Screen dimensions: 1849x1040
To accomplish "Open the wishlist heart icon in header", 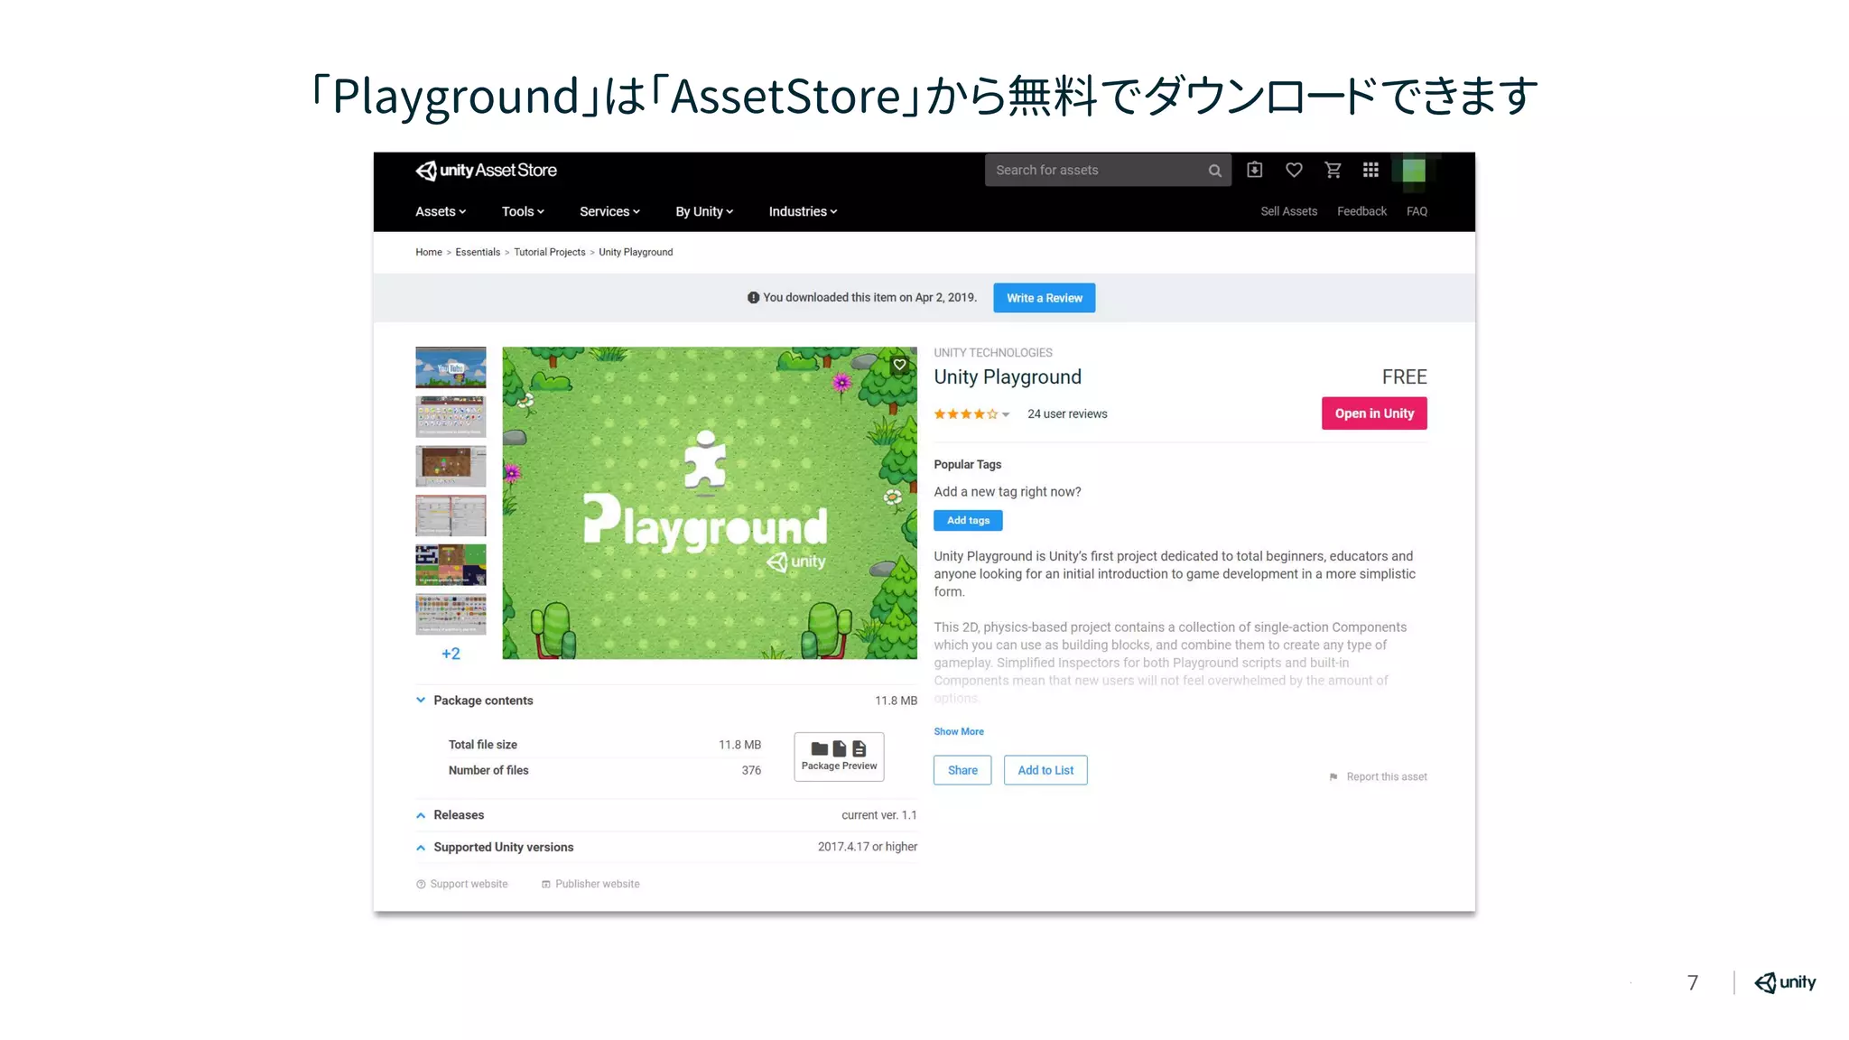I will 1294,170.
